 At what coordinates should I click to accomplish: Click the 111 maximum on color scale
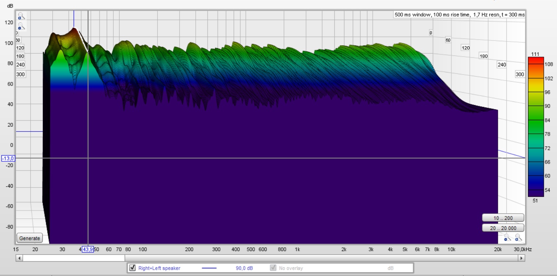click(535, 54)
